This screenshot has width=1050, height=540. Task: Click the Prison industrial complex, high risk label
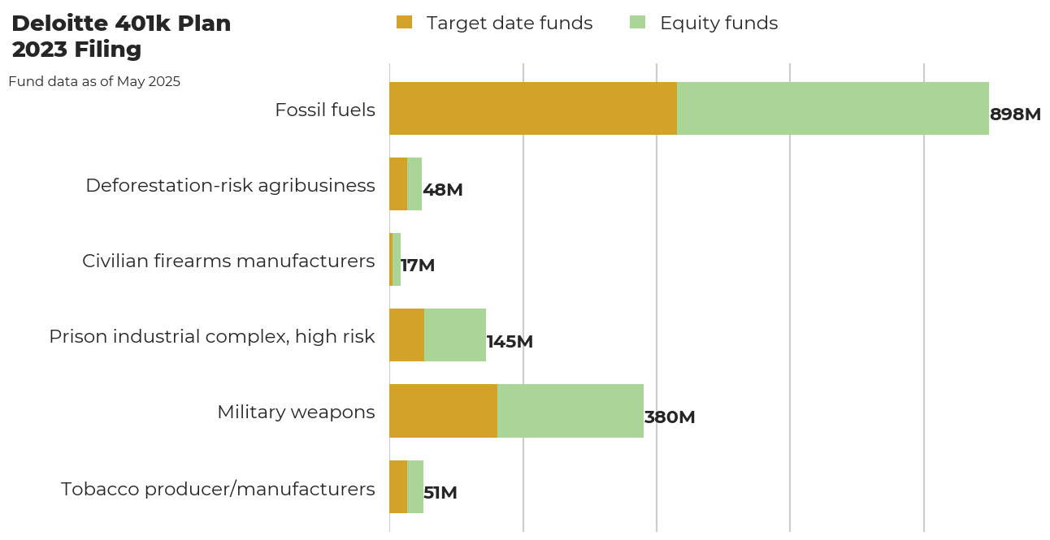pos(212,336)
